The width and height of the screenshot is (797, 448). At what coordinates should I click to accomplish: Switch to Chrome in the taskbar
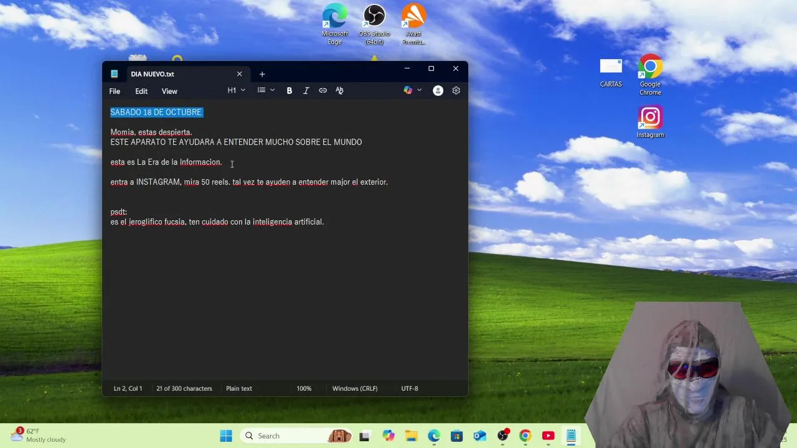(x=526, y=436)
